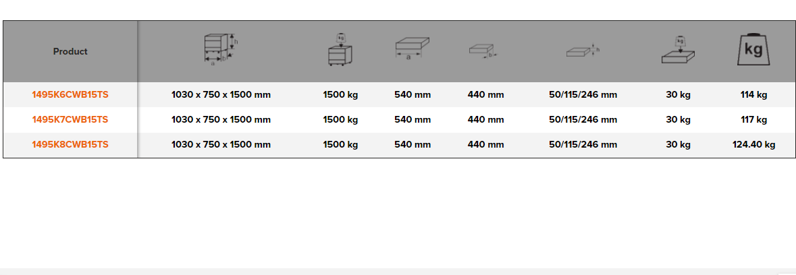The height and width of the screenshot is (275, 796).
Task: Click 540 mm cell in third row
Action: (413, 144)
